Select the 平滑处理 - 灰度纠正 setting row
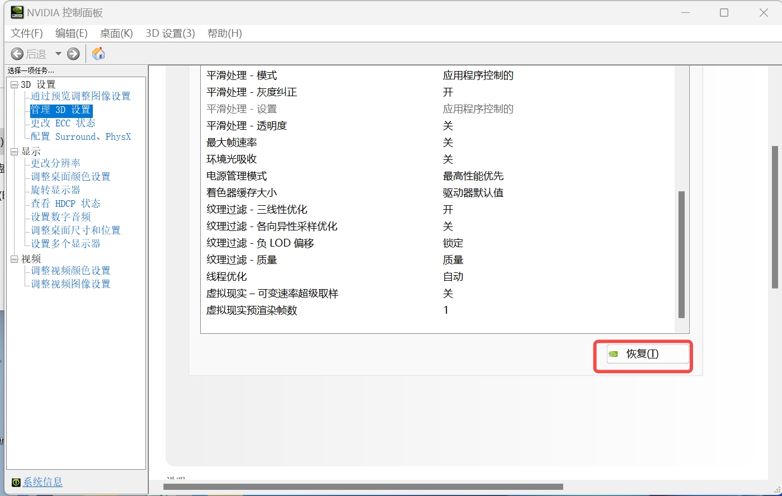Viewport: 782px width, 496px height. pyautogui.click(x=438, y=92)
